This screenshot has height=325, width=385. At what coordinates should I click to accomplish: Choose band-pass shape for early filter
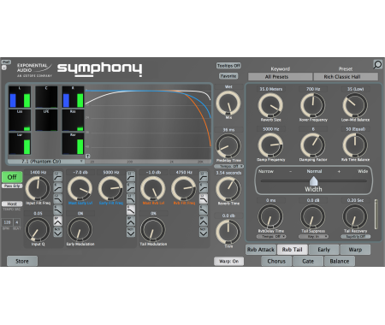click(x=131, y=221)
